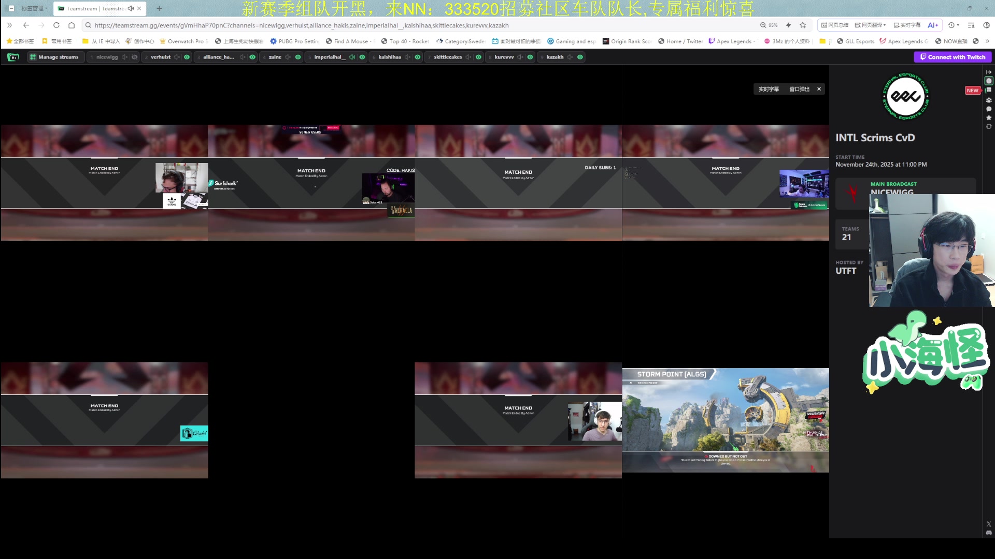
Task: Open the layout grid icon marked NEW
Action: click(x=988, y=90)
